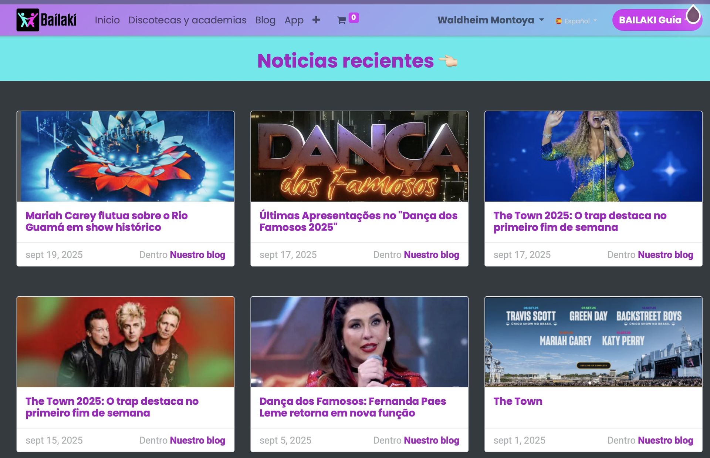Click the plus icon in navbar
Image resolution: width=710 pixels, height=458 pixels.
316,20
